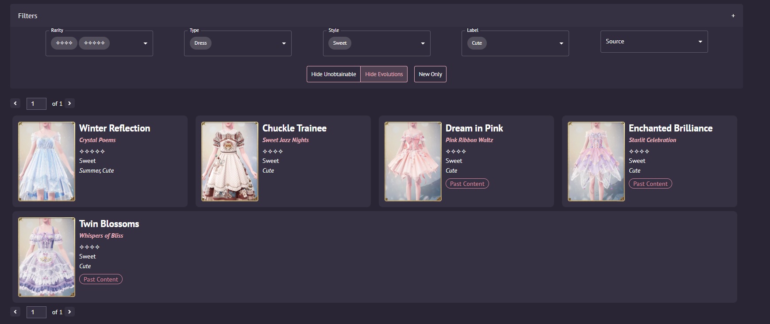Open the Type dropdown arrow
Image resolution: width=770 pixels, height=324 pixels.
click(x=284, y=43)
